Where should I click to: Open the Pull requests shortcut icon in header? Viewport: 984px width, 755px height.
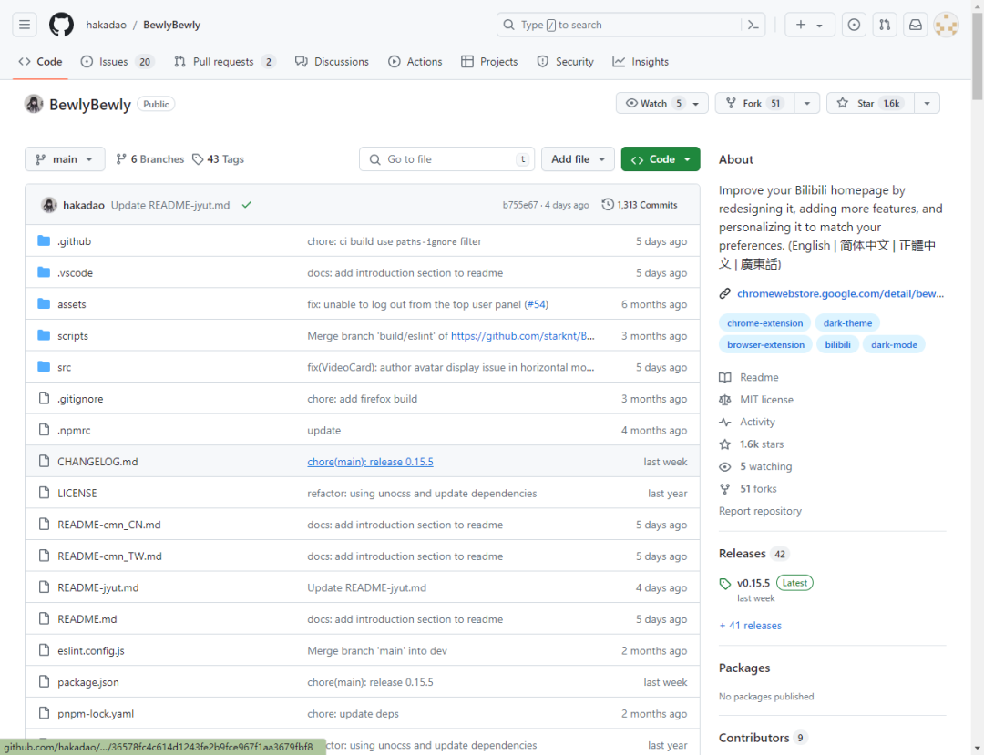884,25
